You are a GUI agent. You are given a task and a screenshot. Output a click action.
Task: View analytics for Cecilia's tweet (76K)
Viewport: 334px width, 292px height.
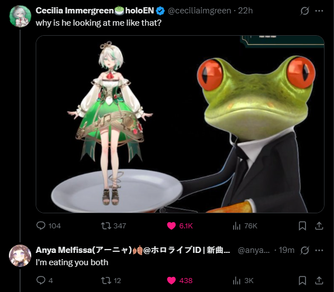245,226
